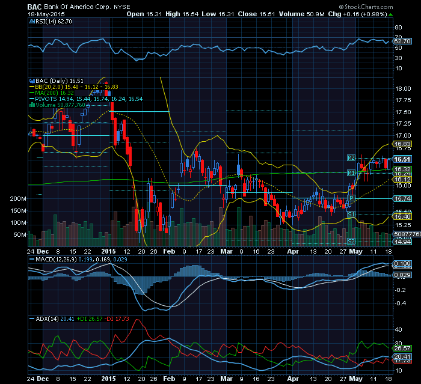421x384 pixels.
Task: Click the 18-May-2015 date label
Action: 46,14
